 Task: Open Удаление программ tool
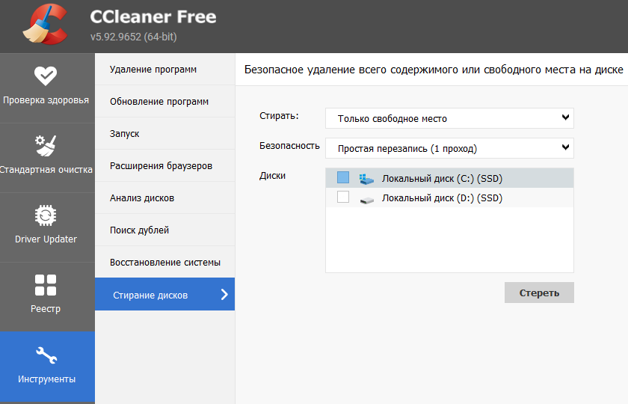164,70
